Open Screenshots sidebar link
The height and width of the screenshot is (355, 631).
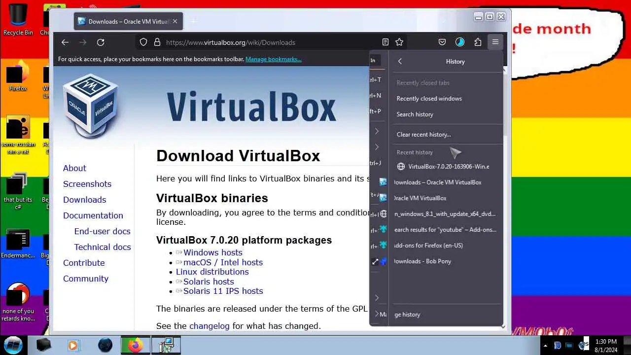point(87,184)
